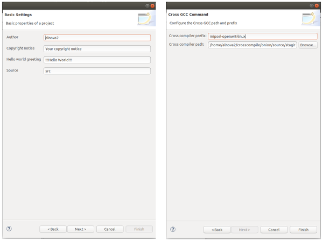This screenshot has height=241, width=323.
Task: Click Finish in Cross GCC Command dialog
Action: point(303,230)
